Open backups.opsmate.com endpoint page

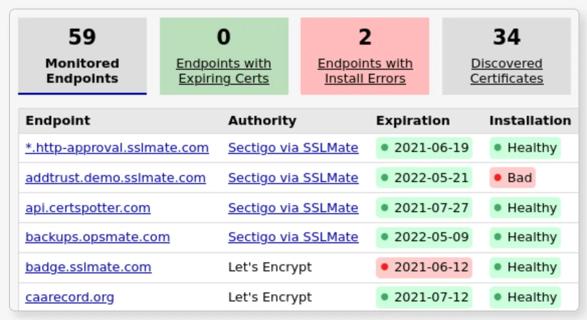97,237
